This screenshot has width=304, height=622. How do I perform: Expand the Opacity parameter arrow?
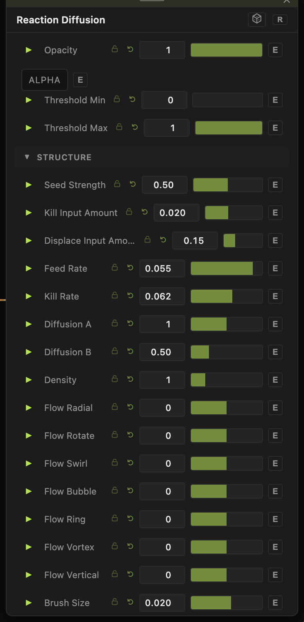[x=29, y=50]
